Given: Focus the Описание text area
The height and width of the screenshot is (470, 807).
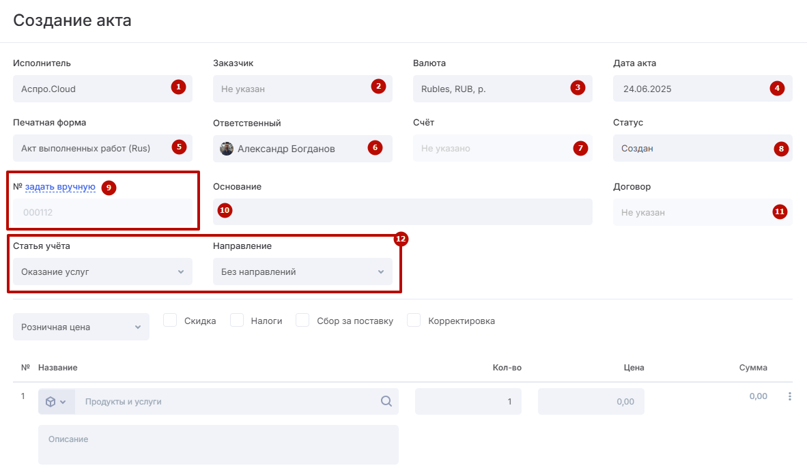Looking at the screenshot, I should [218, 445].
